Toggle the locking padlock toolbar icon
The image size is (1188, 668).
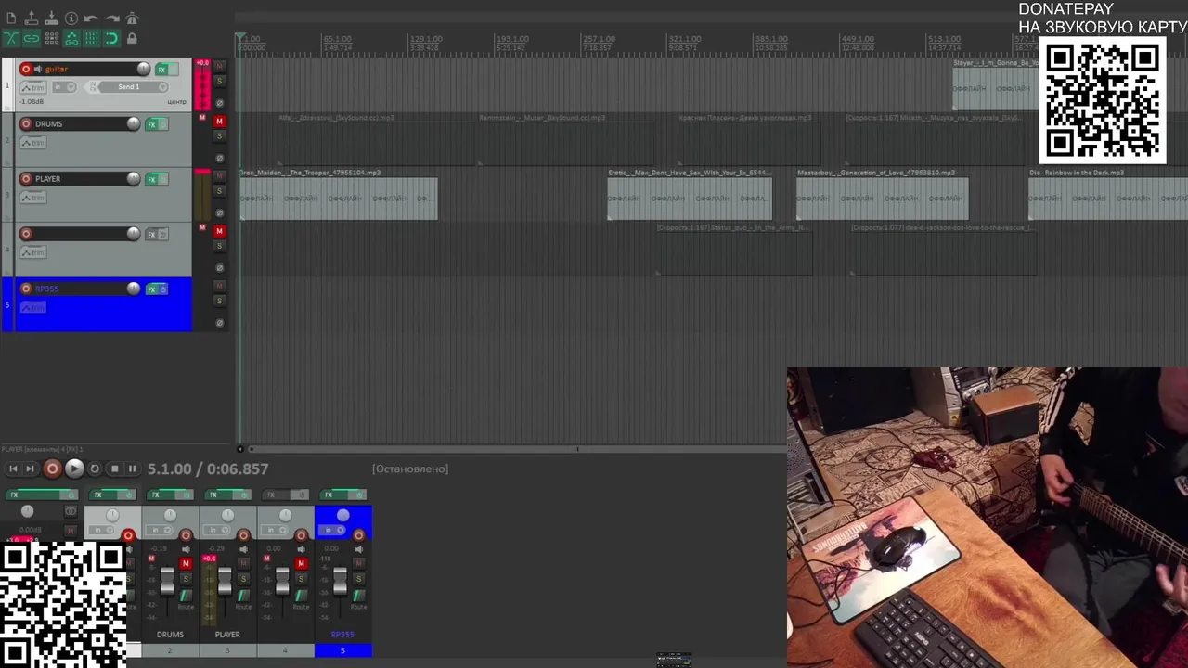click(x=132, y=38)
